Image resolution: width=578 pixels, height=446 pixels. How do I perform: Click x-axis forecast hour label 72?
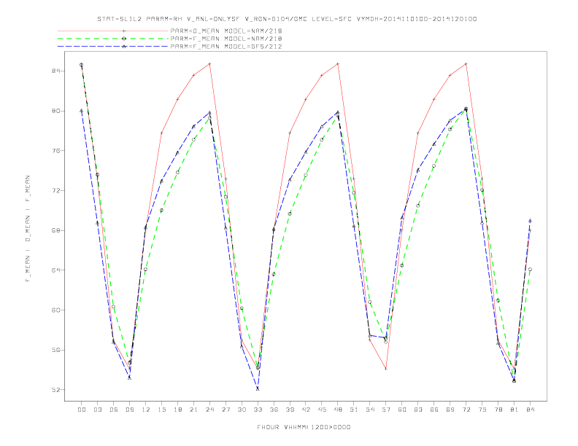(x=466, y=410)
